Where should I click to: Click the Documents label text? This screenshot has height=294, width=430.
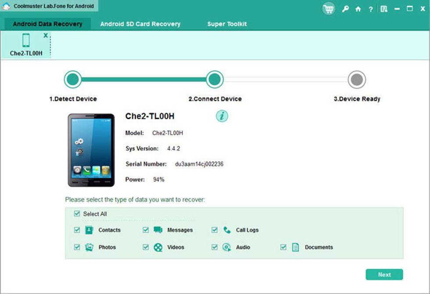tap(319, 247)
